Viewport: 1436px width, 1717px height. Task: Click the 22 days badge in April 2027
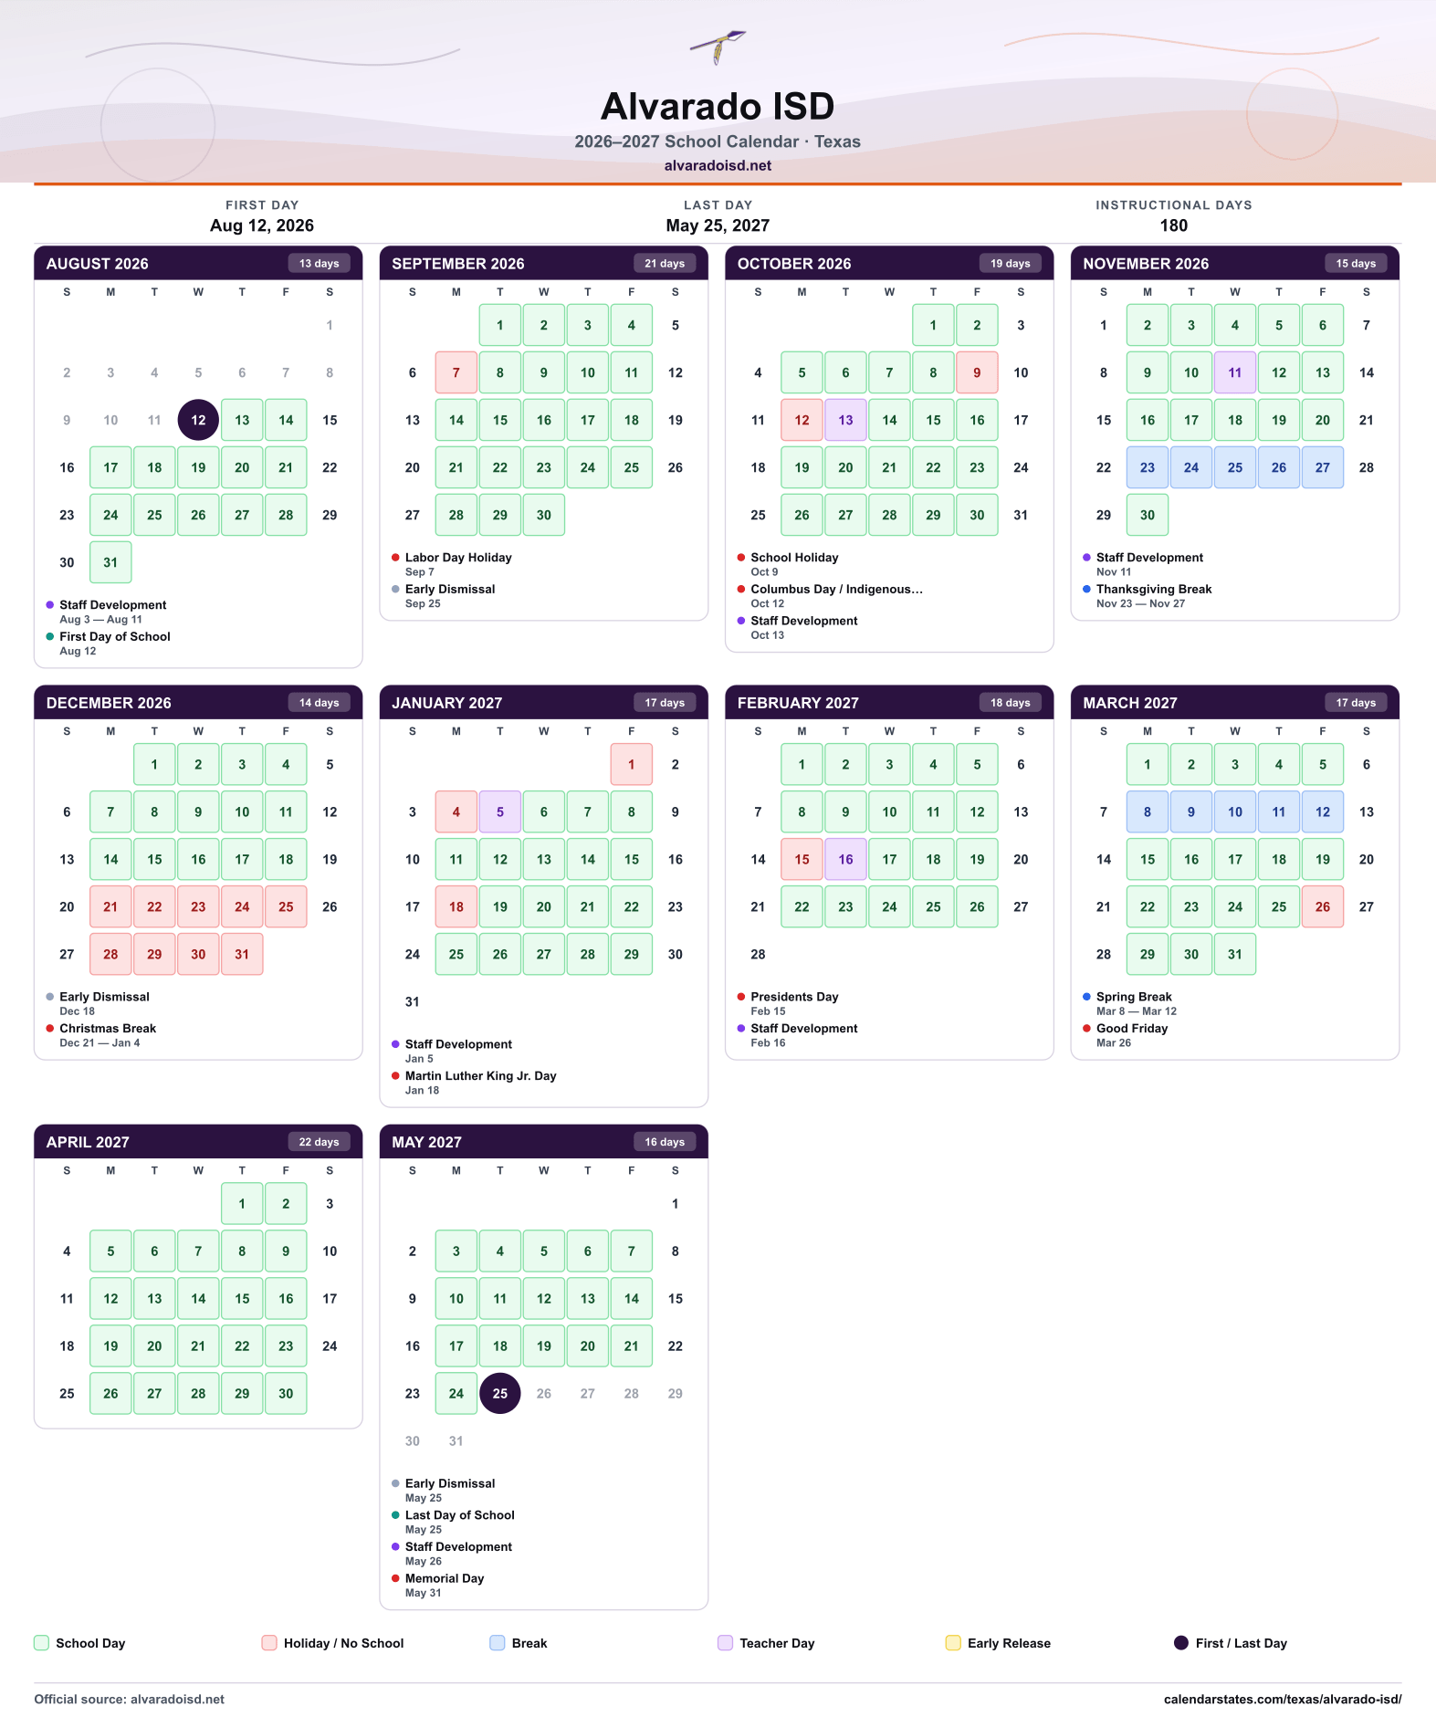pos(319,1142)
